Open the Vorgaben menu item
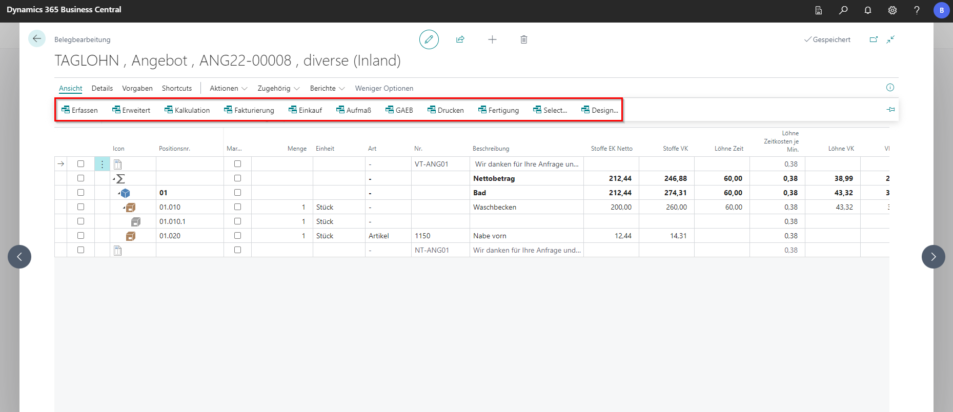The image size is (953, 412). click(137, 88)
